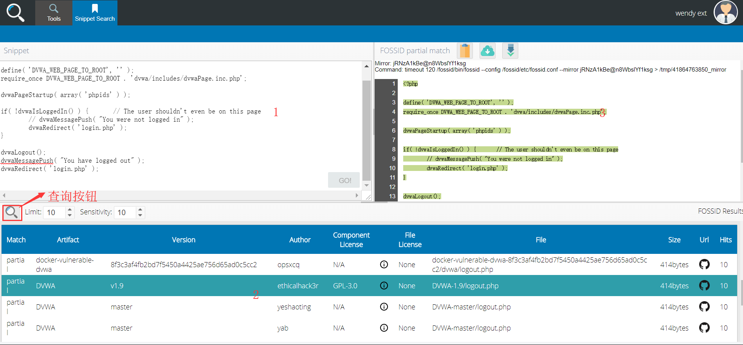Open GitHub link in yeshaoting row

(x=704, y=307)
